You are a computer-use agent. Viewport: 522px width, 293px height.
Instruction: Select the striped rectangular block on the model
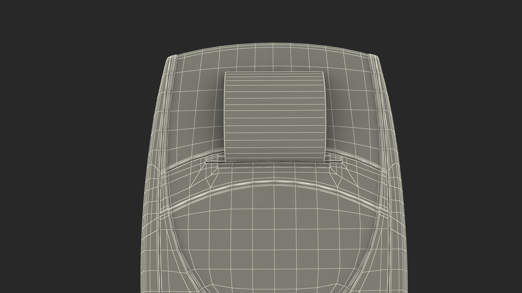(x=275, y=117)
